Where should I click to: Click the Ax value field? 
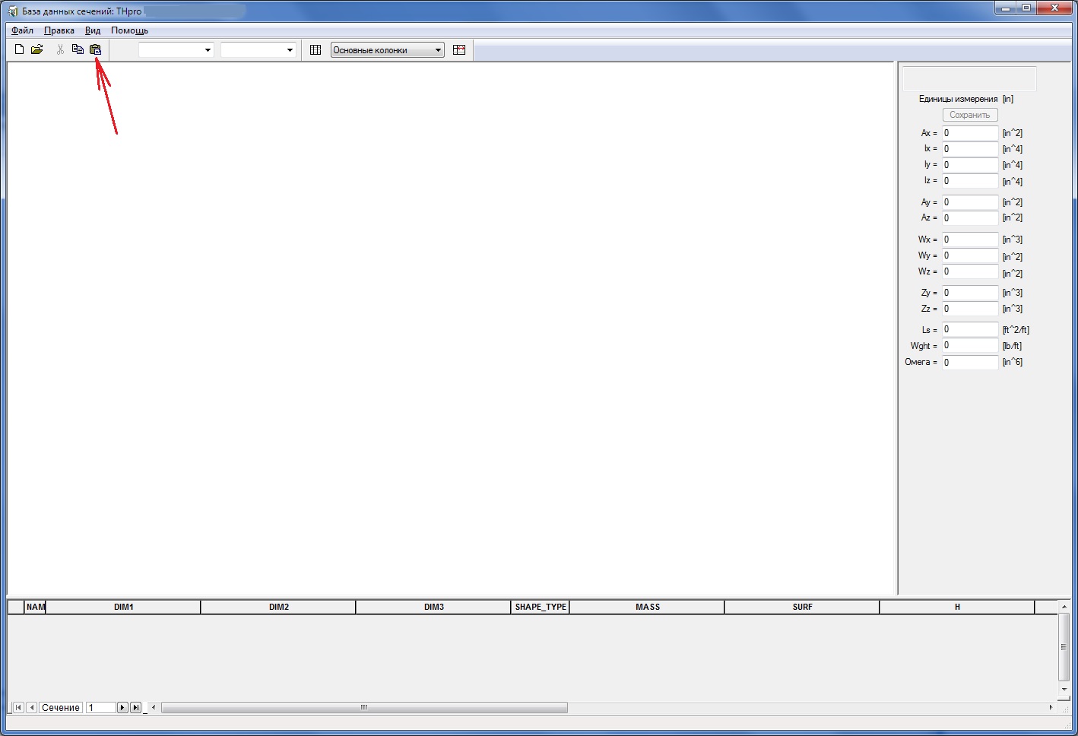970,133
